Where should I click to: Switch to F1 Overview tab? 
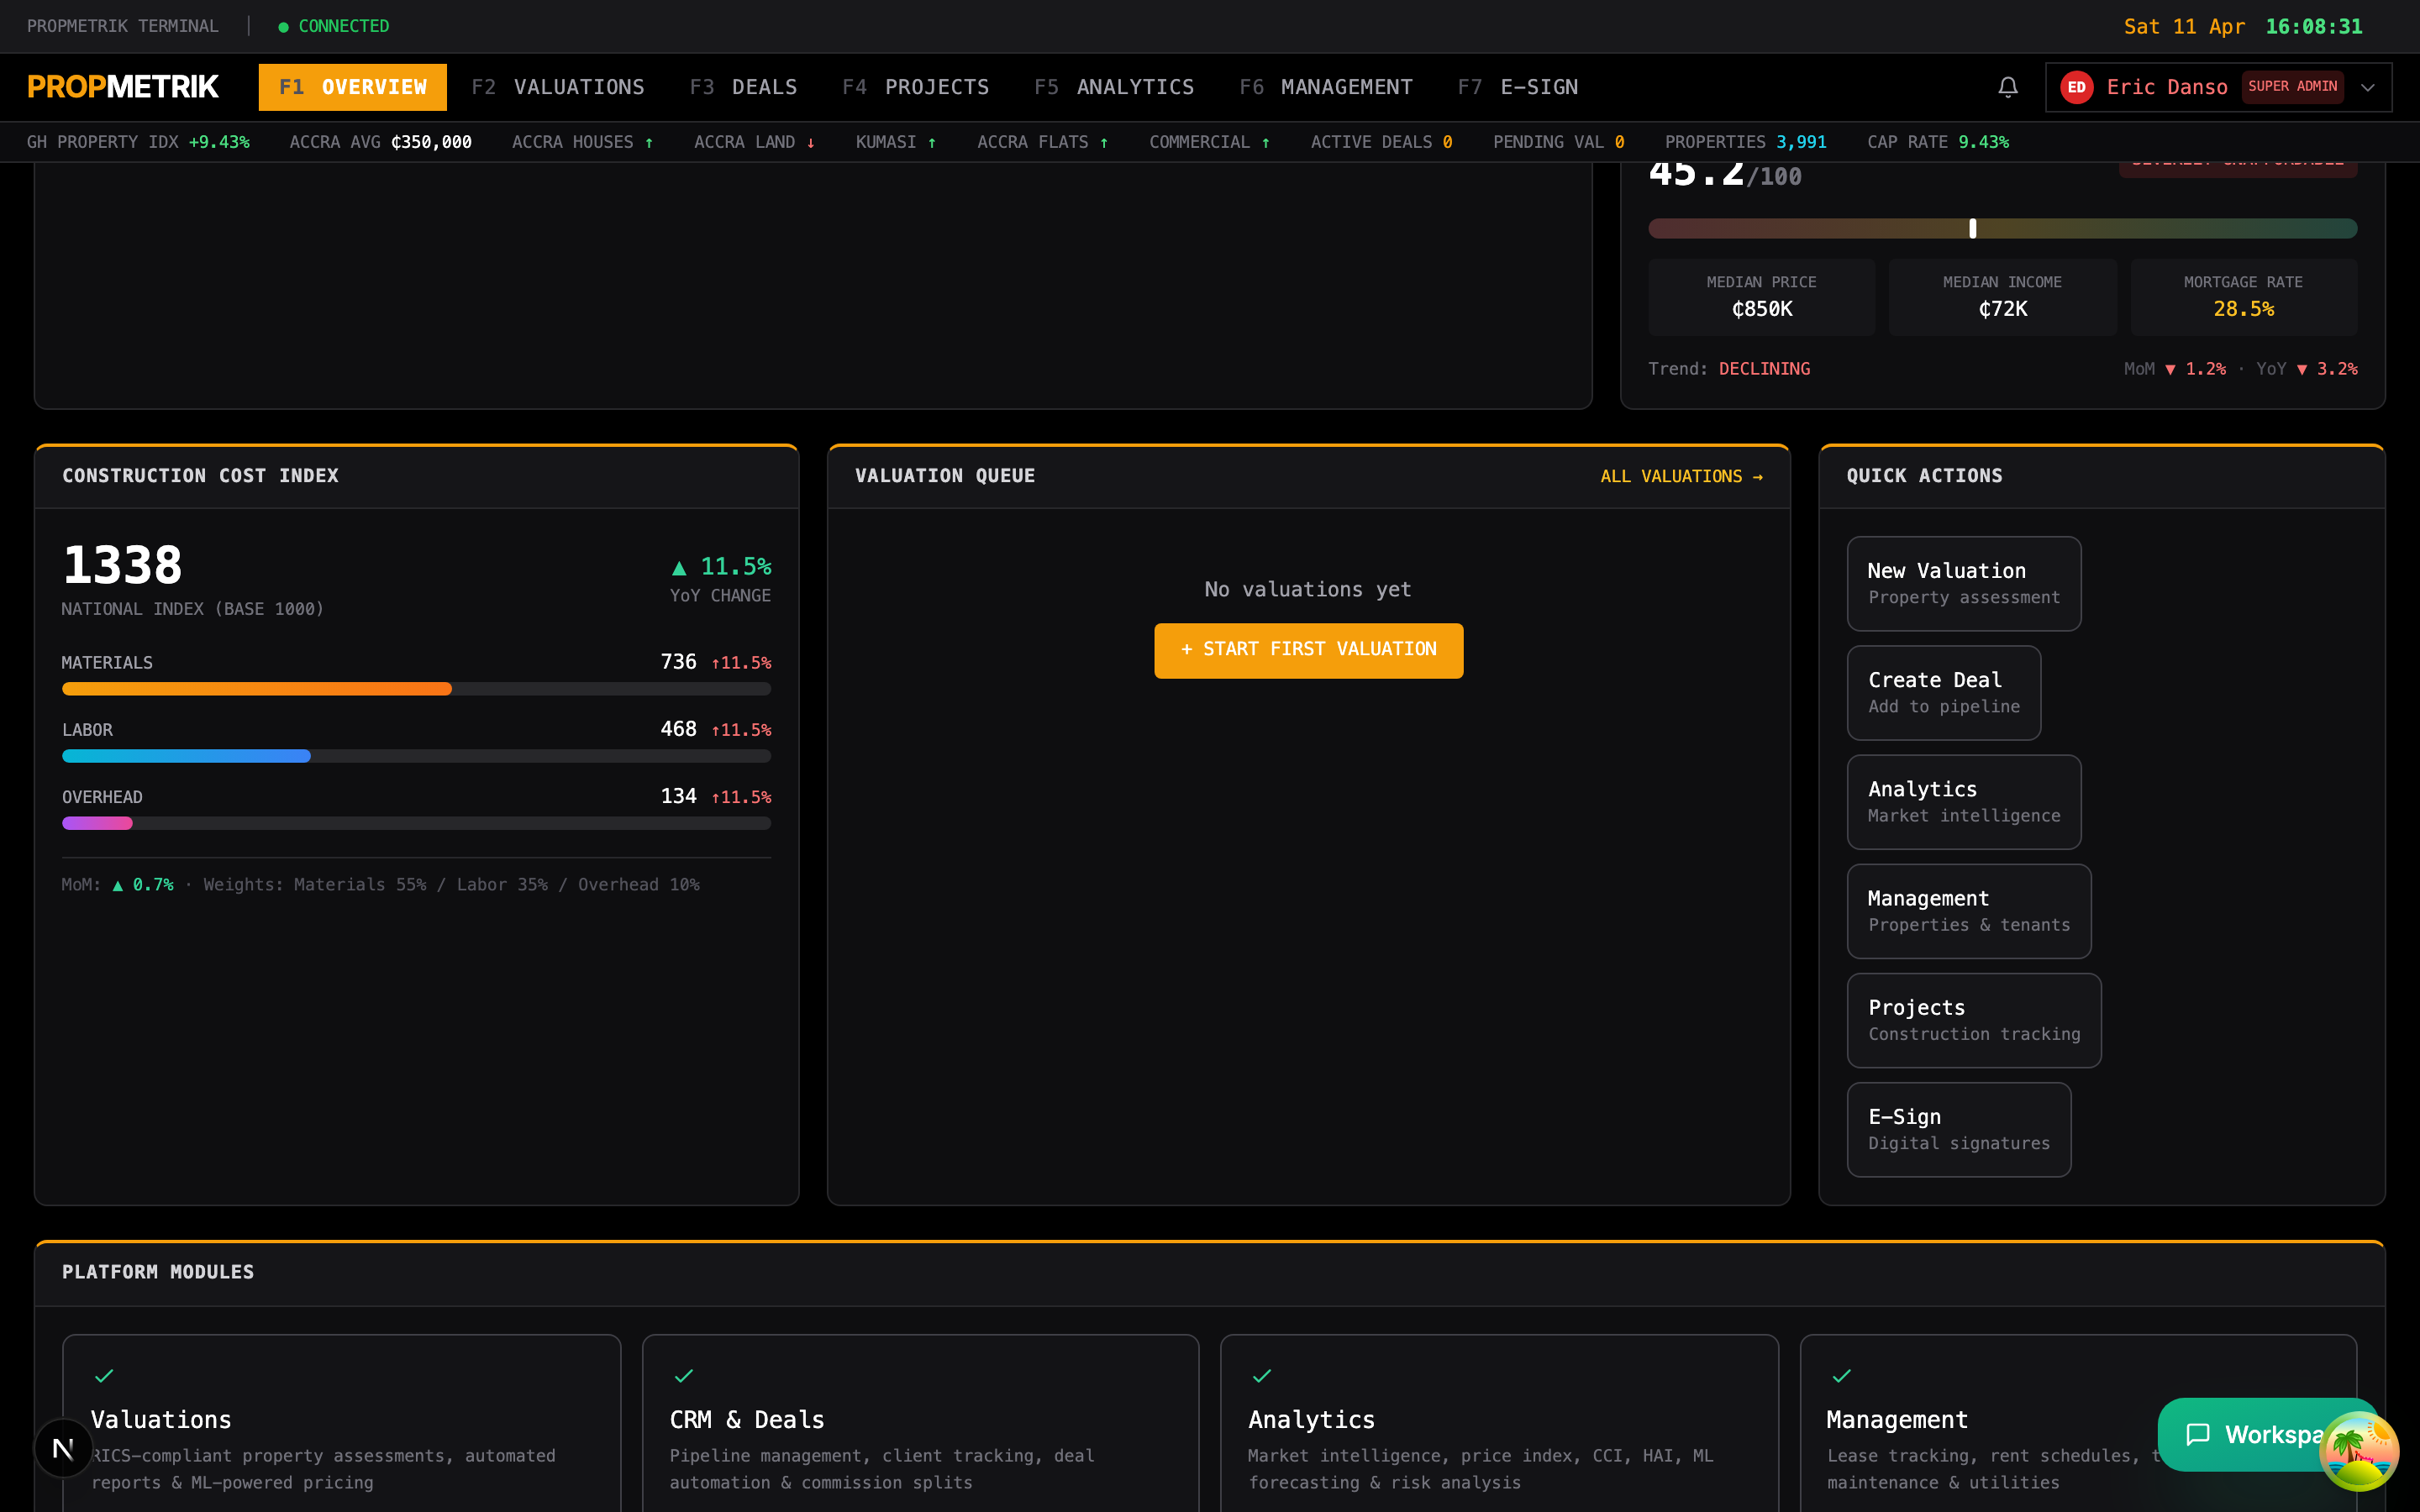pyautogui.click(x=352, y=87)
